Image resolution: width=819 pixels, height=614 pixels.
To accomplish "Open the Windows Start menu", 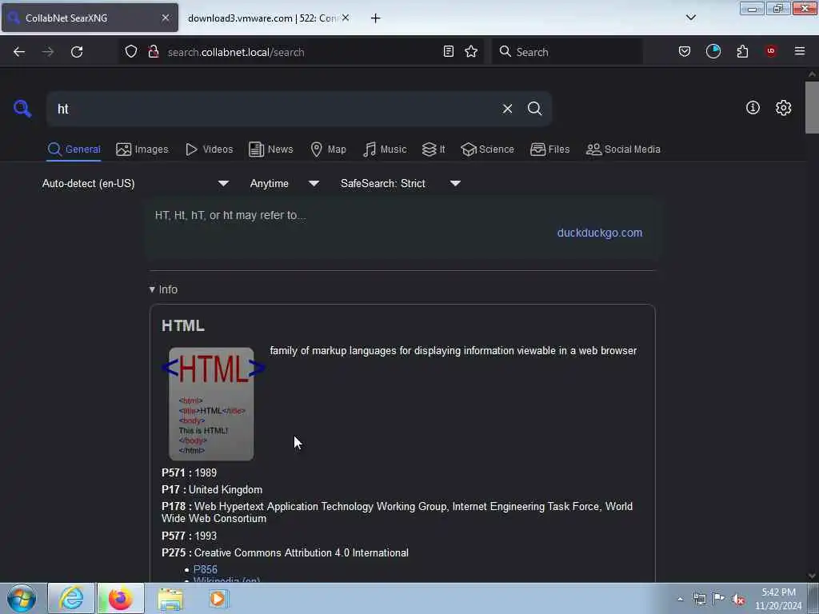I will (22, 598).
